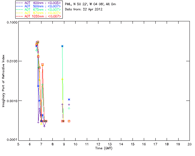Click the 0.0001 y-axis tick label
Image resolution: width=195 pixels, height=156 pixels.
click(x=12, y=140)
